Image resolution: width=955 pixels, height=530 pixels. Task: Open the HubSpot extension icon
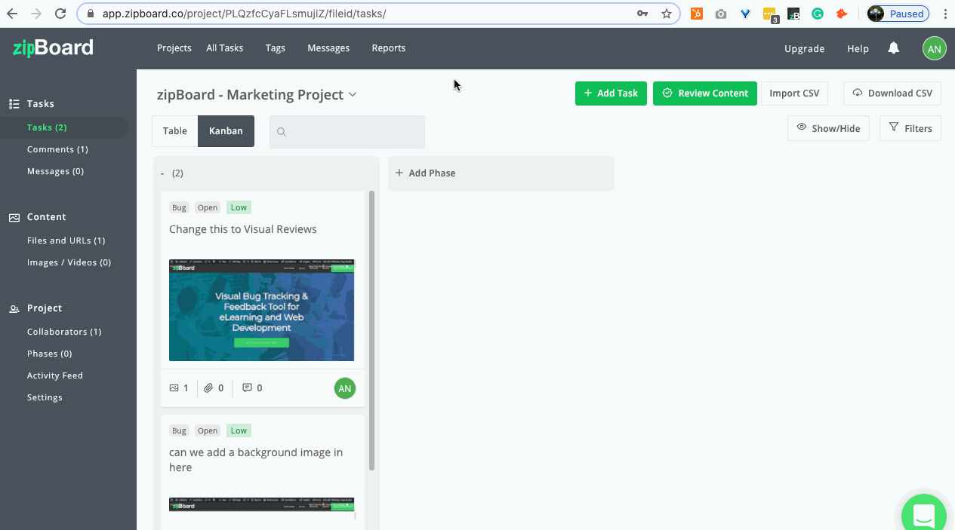click(x=697, y=14)
